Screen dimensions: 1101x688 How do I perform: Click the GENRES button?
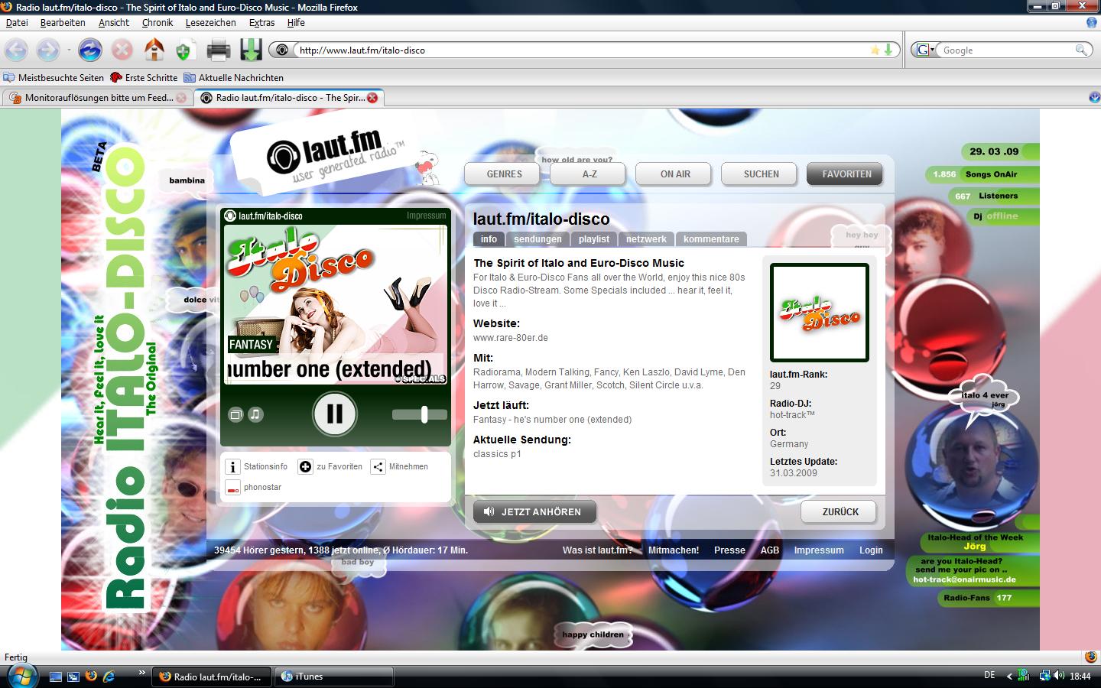click(x=504, y=174)
